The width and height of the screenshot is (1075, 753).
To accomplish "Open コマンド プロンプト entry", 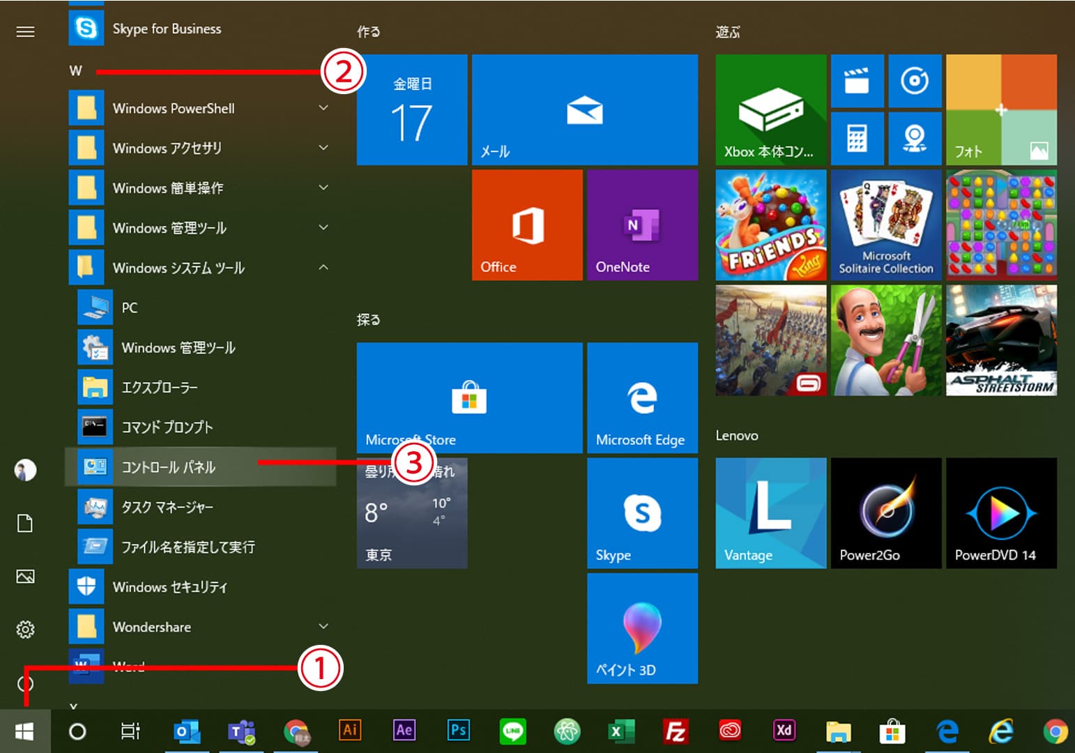I will [x=201, y=427].
